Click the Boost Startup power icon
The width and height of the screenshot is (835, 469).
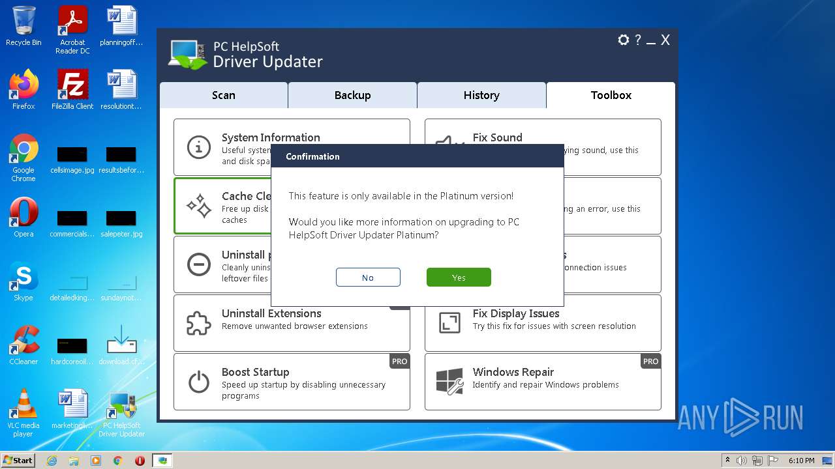click(x=198, y=382)
